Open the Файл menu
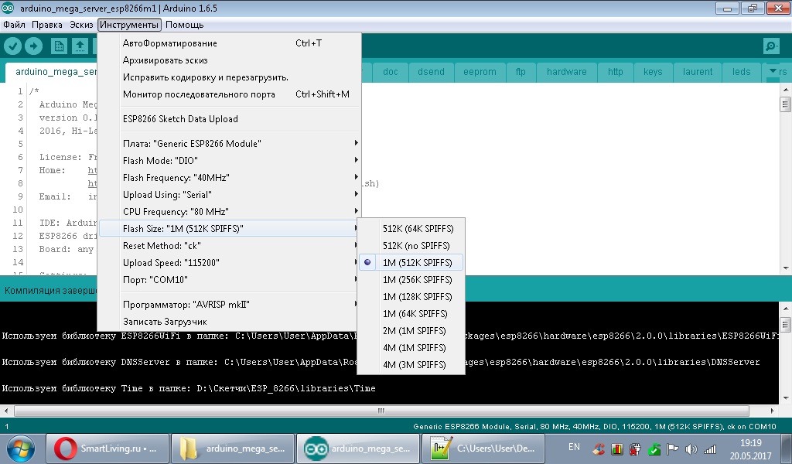This screenshot has height=464, width=792. click(15, 24)
